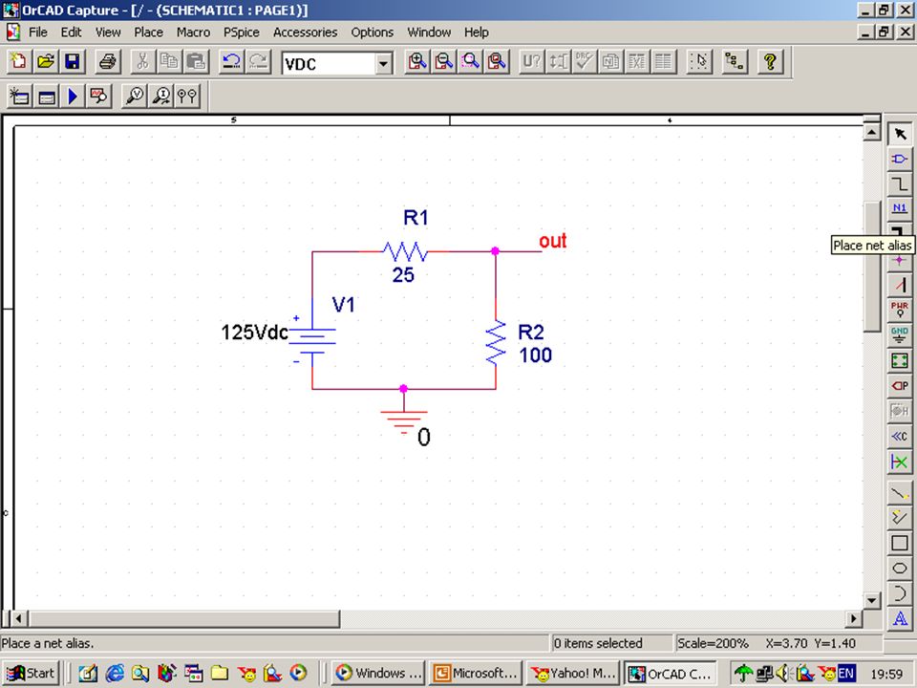
Task: Click the Undo arrow in the toolbar
Action: pos(232,61)
